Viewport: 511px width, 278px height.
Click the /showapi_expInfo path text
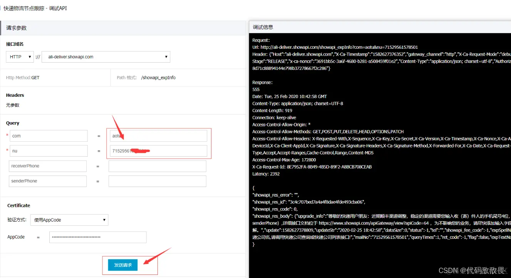[158, 78]
